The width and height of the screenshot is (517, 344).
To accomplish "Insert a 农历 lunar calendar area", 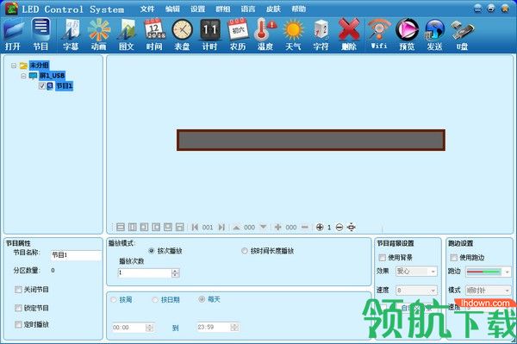I will click(238, 35).
